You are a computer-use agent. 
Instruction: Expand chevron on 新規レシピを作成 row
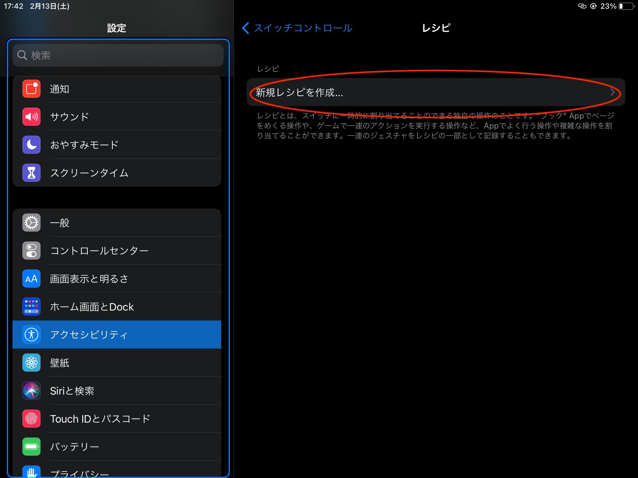pyautogui.click(x=612, y=92)
